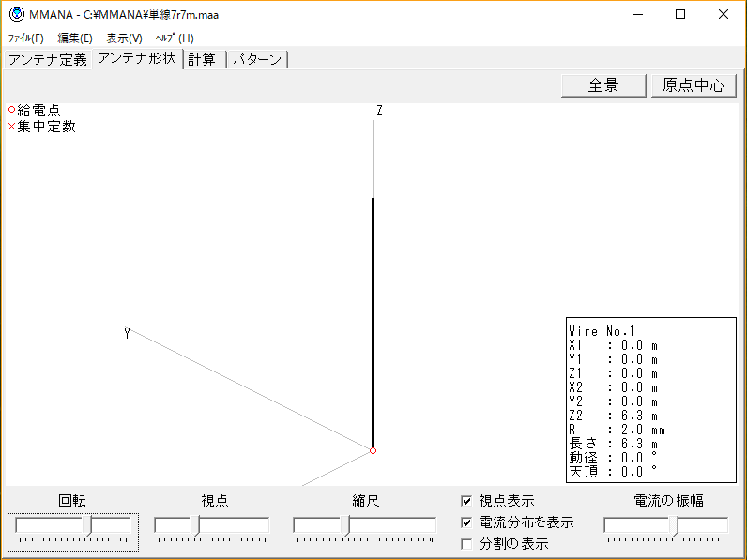Click the MMANA app icon in title bar
This screenshot has width=747, height=560.
tap(16, 15)
